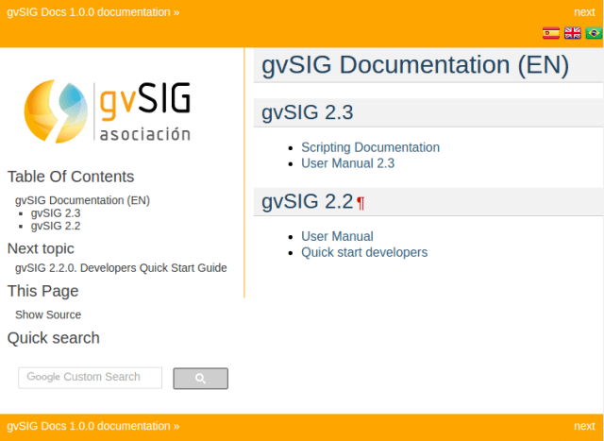Jump to gvSIG 2.2 in Table Of Contents
This screenshot has height=441, width=604.
(56, 226)
